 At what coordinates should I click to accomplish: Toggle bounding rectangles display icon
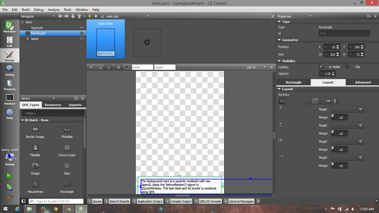[118, 67]
